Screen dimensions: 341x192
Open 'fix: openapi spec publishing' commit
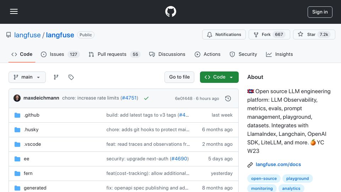pos(147,188)
